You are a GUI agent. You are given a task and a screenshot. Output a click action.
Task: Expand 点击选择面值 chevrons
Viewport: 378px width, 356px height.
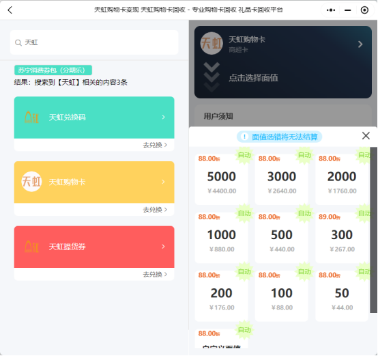coord(212,77)
